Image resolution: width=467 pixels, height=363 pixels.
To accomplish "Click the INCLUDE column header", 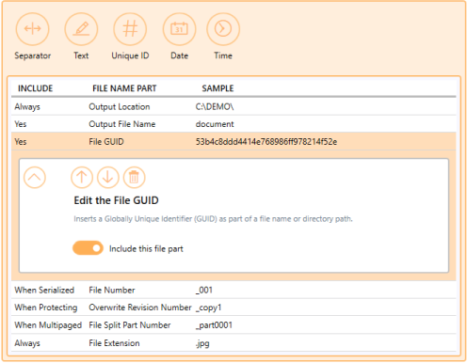I will click(36, 88).
